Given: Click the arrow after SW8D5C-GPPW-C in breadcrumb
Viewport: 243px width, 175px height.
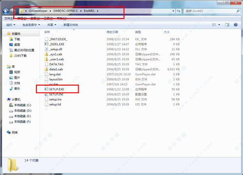Looking at the screenshot, I should [81, 11].
